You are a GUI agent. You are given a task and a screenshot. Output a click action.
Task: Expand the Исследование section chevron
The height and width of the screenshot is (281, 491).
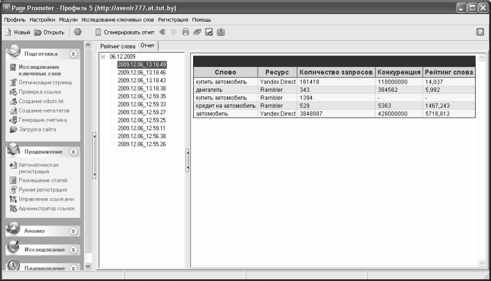coord(73,250)
